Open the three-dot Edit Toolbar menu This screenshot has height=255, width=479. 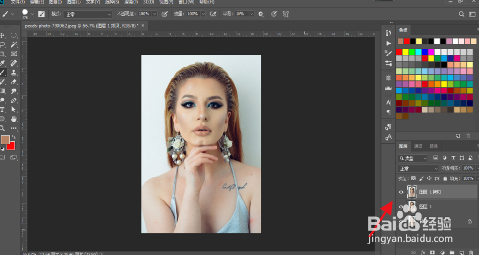point(14,128)
